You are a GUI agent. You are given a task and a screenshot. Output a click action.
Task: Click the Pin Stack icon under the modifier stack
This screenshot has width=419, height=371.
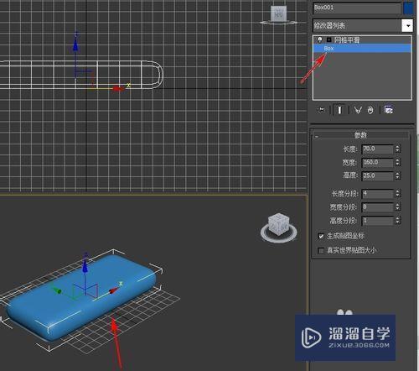pos(322,110)
